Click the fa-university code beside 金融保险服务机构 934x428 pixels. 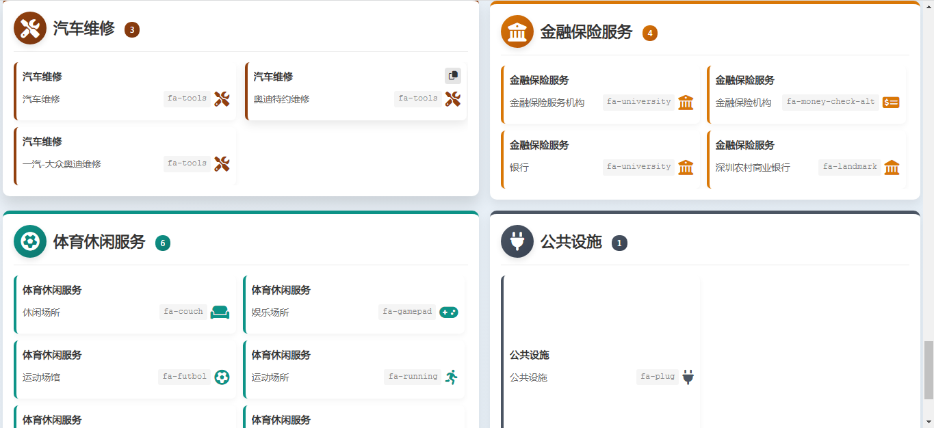639,102
